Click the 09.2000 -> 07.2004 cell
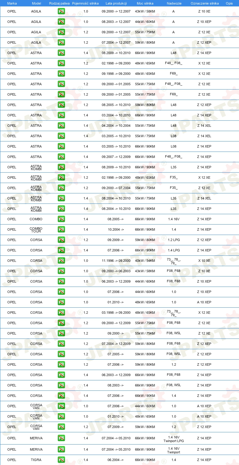239x465 pixels. point(116,188)
